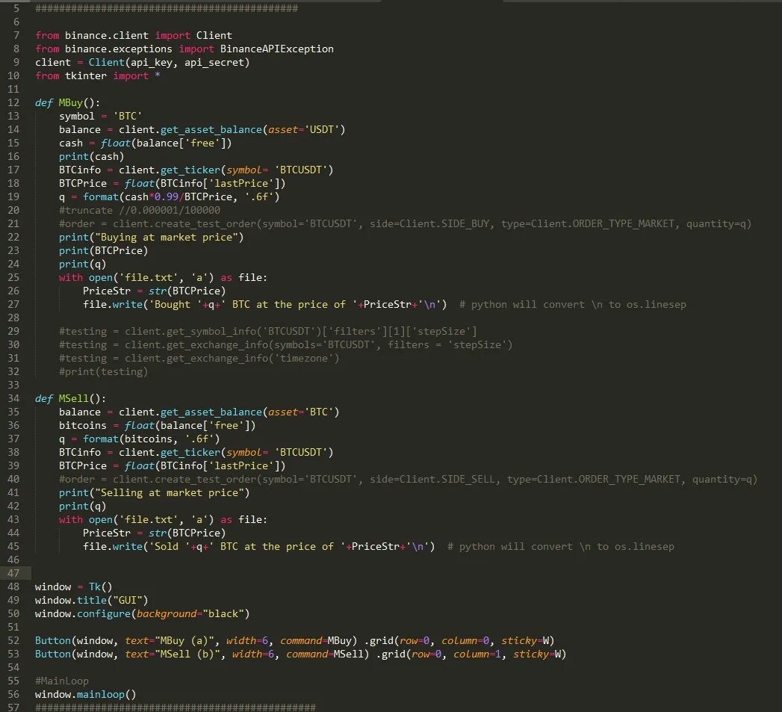
Task: Click 'bitcoins = float(balance['free'])' line
Action: [157, 426]
